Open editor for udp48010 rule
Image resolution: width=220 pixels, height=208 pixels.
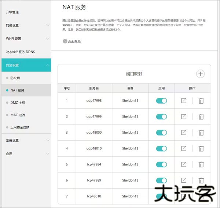pos(184,148)
